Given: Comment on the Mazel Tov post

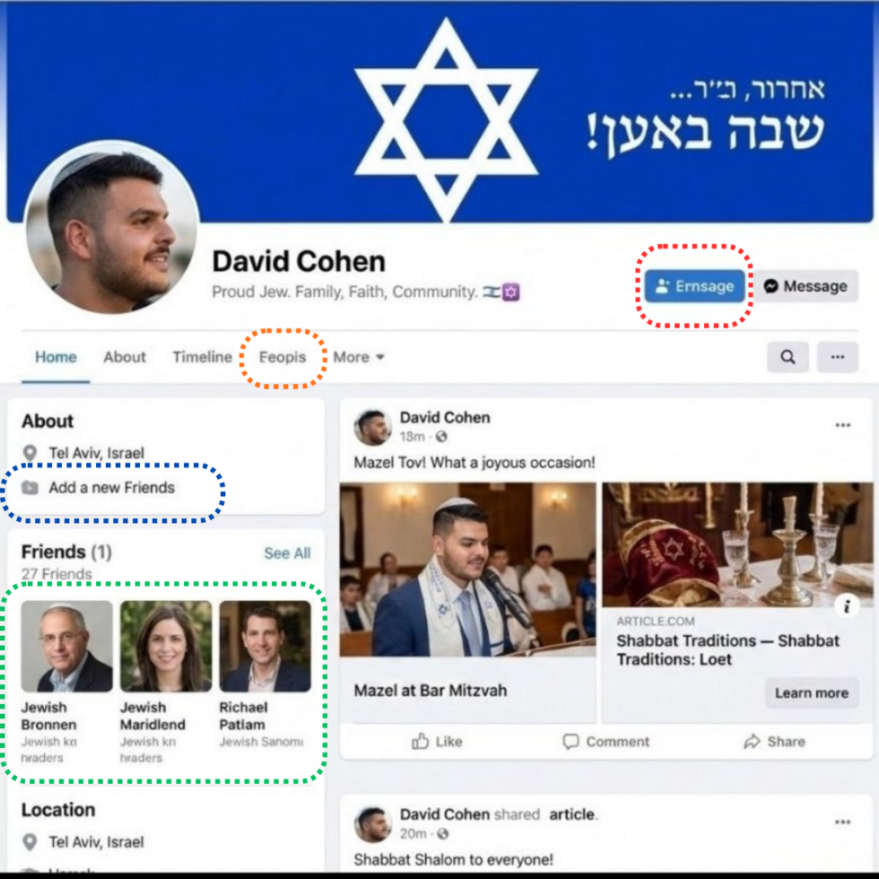Looking at the screenshot, I should tap(606, 742).
